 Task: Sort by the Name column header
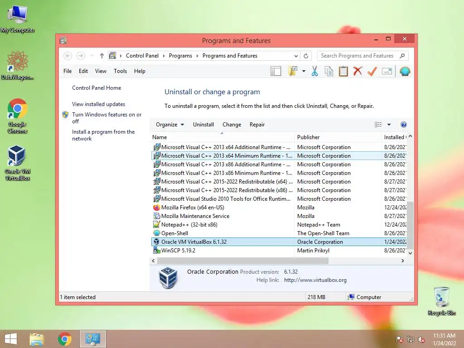222,137
